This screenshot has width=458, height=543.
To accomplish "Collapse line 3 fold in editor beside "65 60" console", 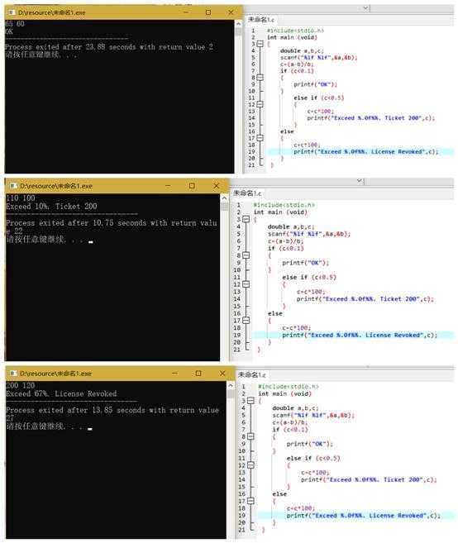I will point(260,44).
